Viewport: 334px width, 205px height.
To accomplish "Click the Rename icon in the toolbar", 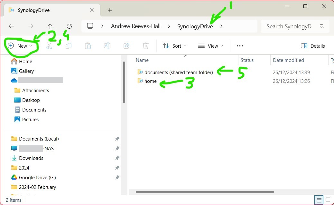I will tap(107, 46).
